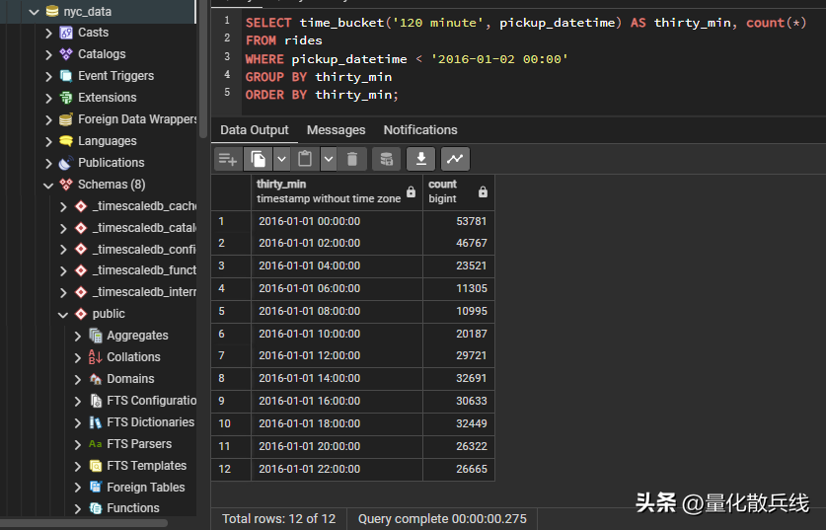Image resolution: width=826 pixels, height=530 pixels.
Task: Click the download results icon
Action: (421, 159)
